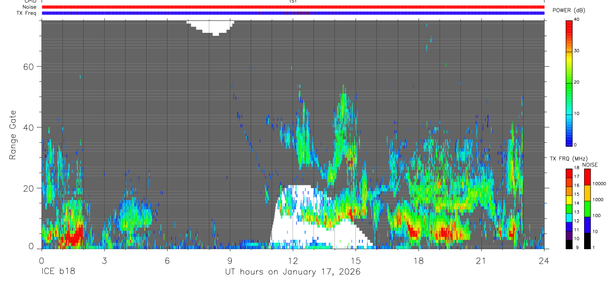This screenshot has width=612, height=282.
Task: Click the cyan 12–13 MHz swatch in TX FRQ legend
Action: [569, 218]
